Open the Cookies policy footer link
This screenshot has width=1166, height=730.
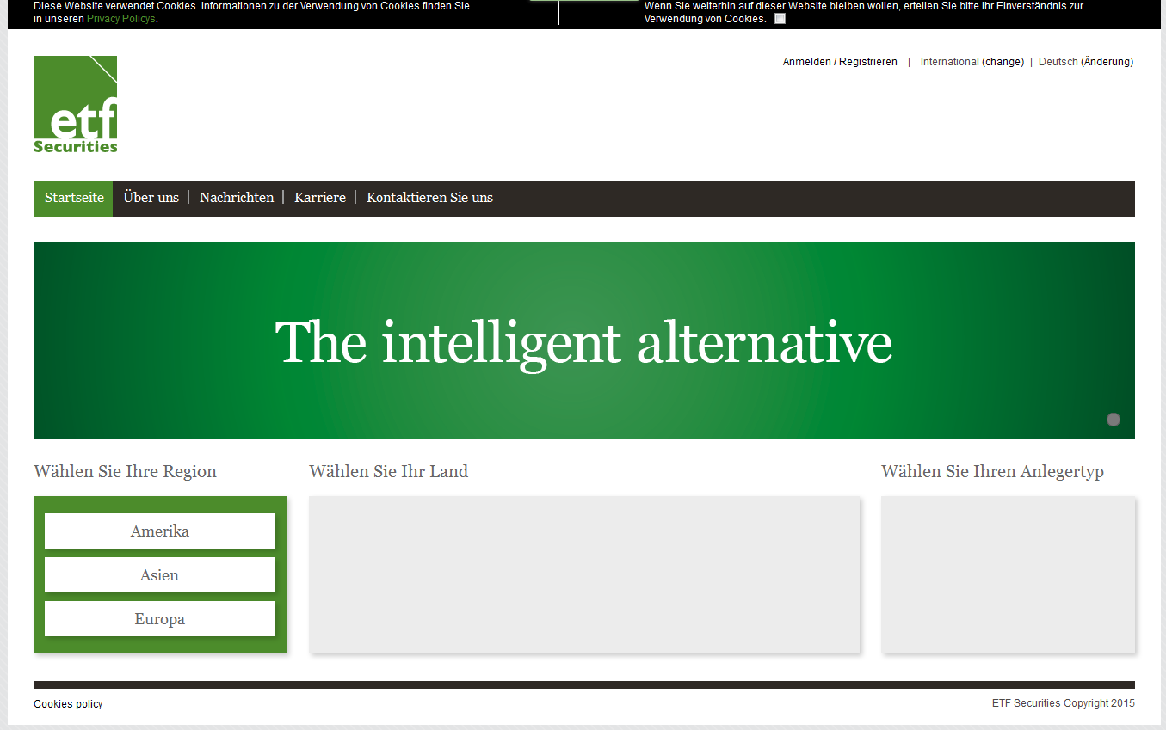click(68, 704)
